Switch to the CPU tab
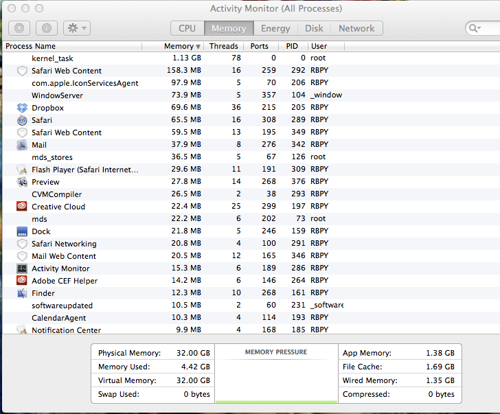Image resolution: width=500 pixels, height=414 pixels. tap(187, 28)
